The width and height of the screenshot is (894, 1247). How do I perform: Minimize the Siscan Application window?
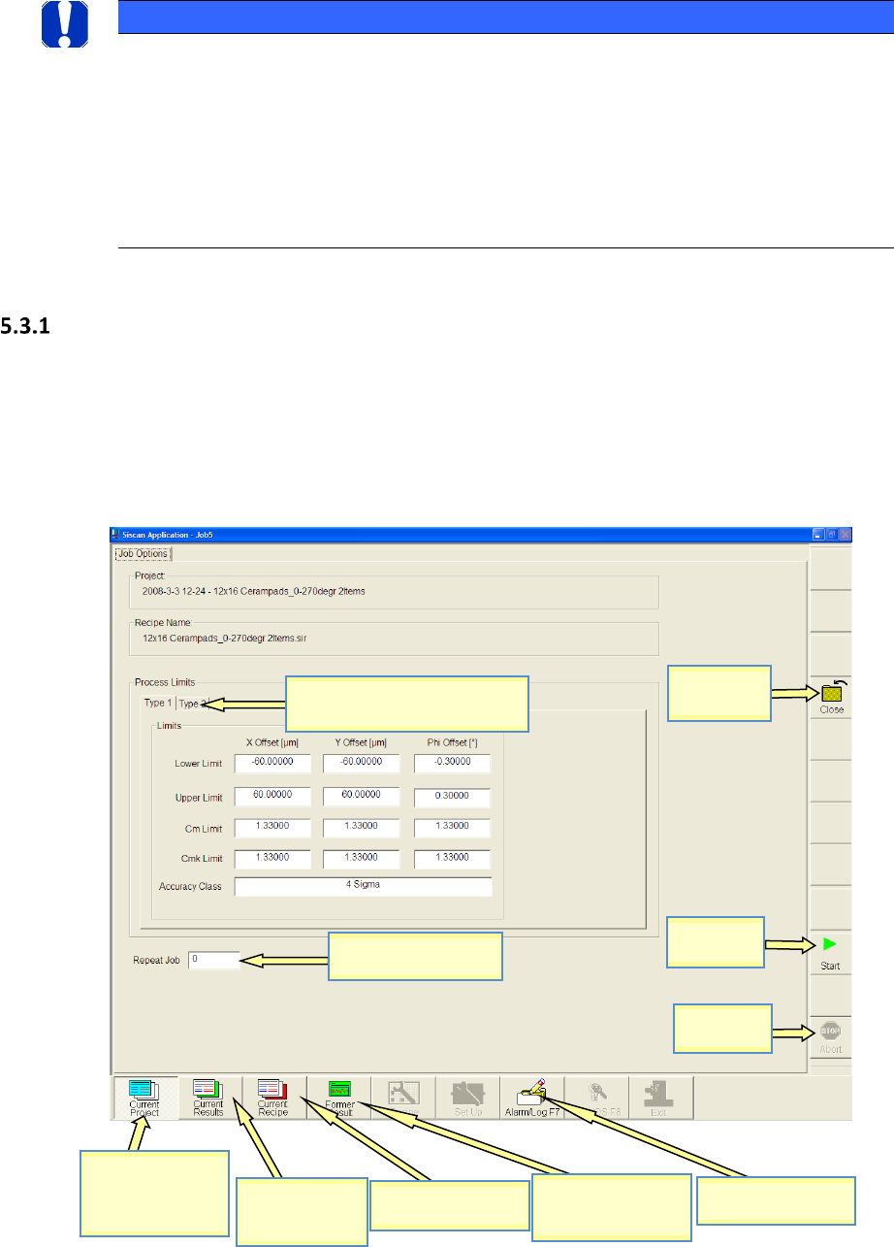point(819,534)
